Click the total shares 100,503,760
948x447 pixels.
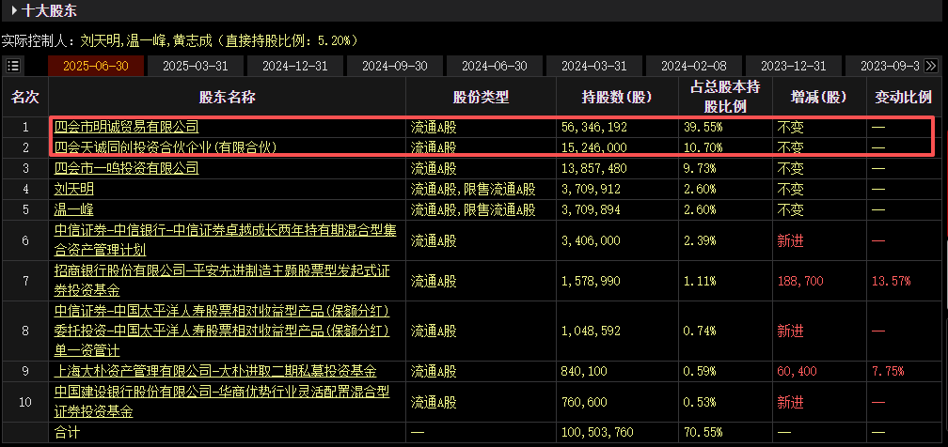tap(598, 432)
